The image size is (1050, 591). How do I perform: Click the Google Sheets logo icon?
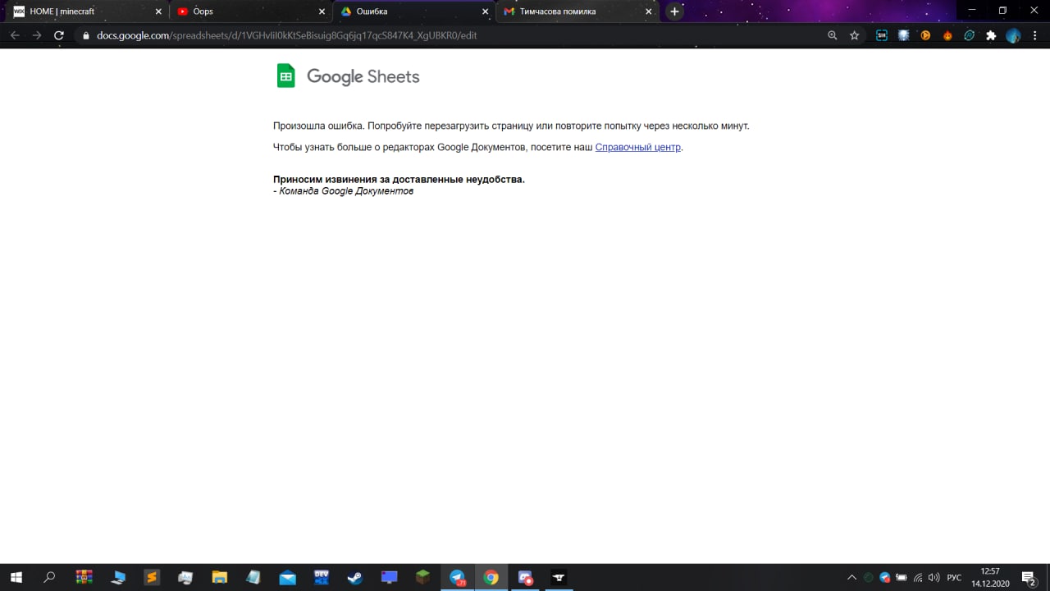tap(285, 76)
